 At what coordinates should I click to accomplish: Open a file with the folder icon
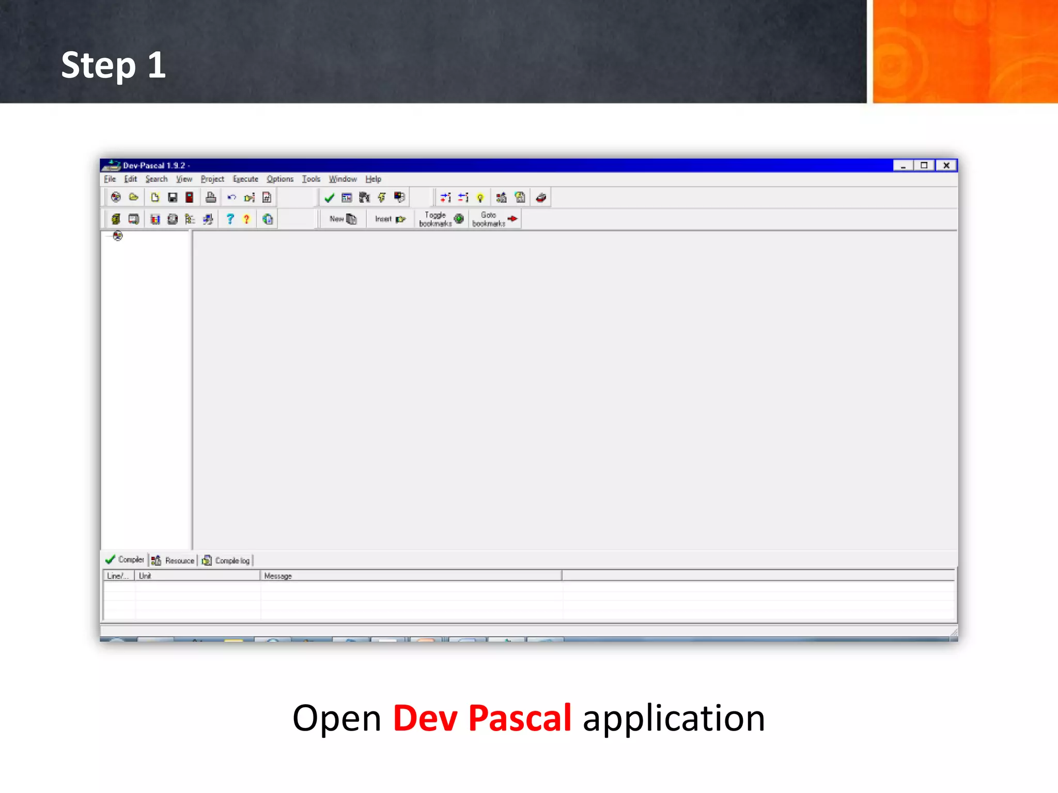point(134,197)
